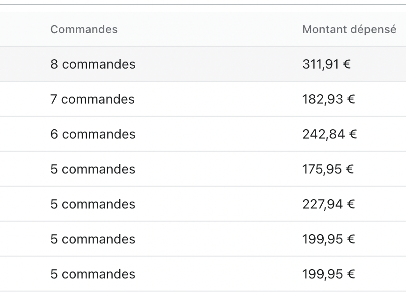Sort by the Montant dépensé column header
Viewport: 406px width, 292px height.
(x=349, y=29)
